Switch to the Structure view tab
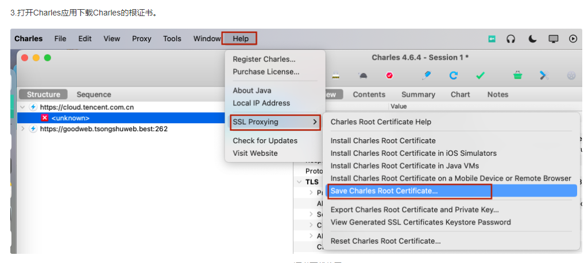This screenshot has width=584, height=263. pos(43,95)
